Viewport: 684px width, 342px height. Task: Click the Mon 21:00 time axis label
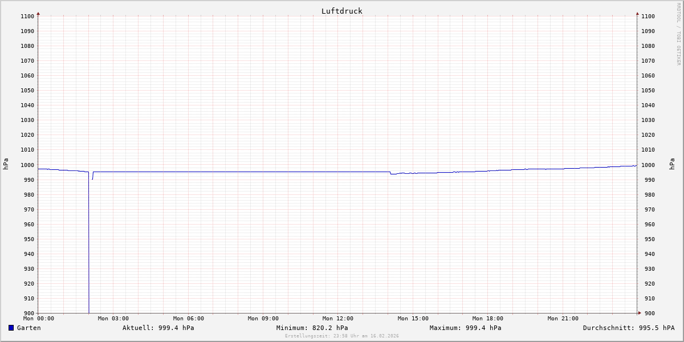[563, 319]
